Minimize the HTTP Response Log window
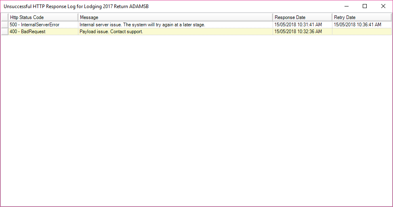 pos(346,6)
